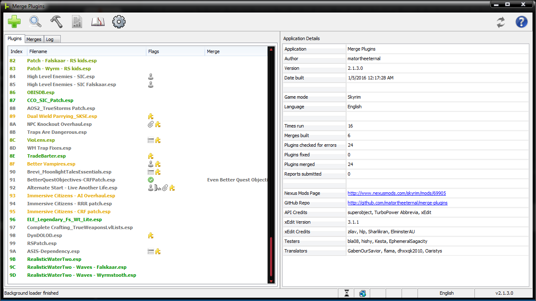
Task: Select CCO_SIC_Patch.esp plugin
Action: tap(138, 100)
